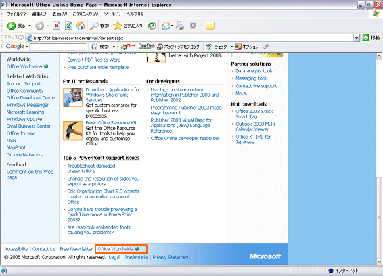Viewport: 383px width, 276px height.
Task: Click Office Worldwide link in the footer
Action: (x=115, y=249)
